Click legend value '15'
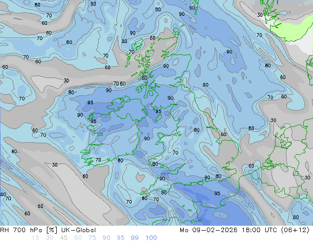The height and width of the screenshot is (242, 313). point(35,238)
